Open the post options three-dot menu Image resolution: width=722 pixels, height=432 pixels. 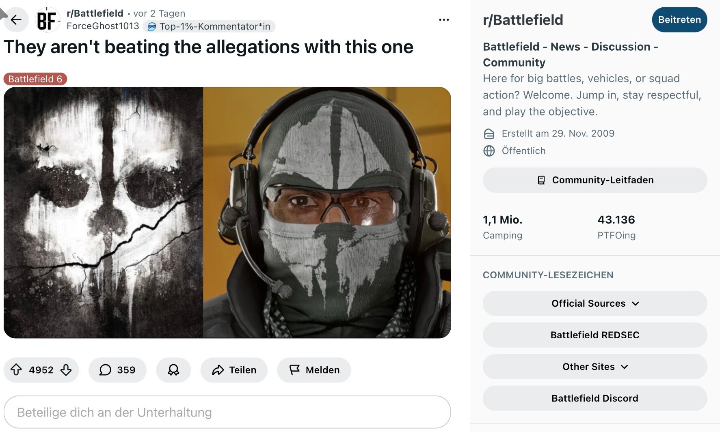(x=444, y=19)
